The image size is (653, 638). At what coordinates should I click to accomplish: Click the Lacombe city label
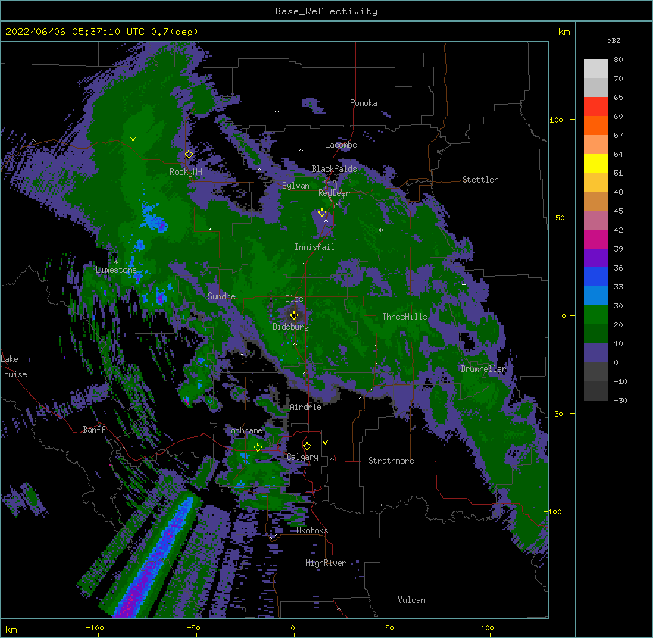pos(341,145)
